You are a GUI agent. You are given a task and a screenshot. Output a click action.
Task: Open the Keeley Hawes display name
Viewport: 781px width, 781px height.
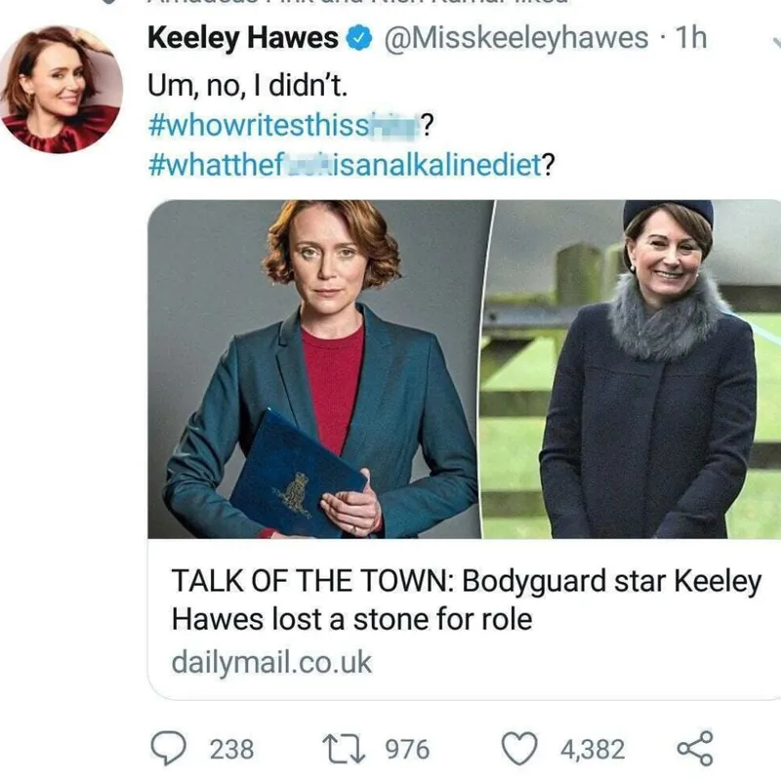242,39
